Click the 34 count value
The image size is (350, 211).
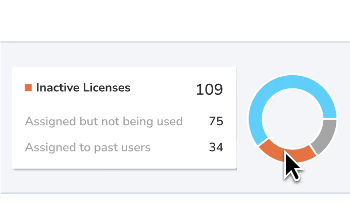216,147
